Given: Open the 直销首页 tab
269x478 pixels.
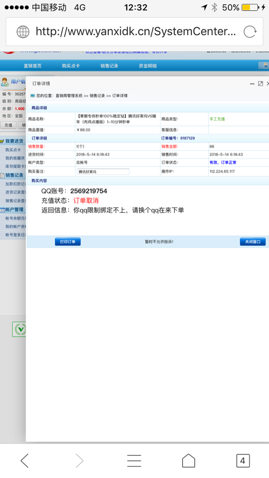Looking at the screenshot, I should (x=33, y=65).
